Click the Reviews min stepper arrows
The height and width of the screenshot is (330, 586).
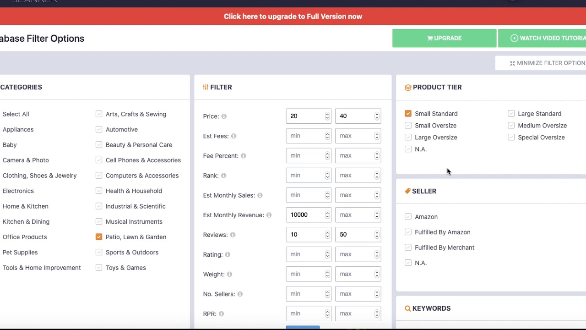tap(327, 235)
